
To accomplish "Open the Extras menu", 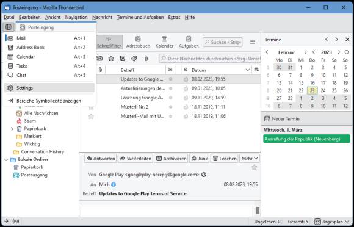I will pos(174,17).
